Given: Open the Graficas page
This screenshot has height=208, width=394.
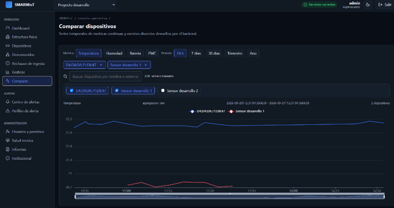Looking at the screenshot, I should [27, 72].
